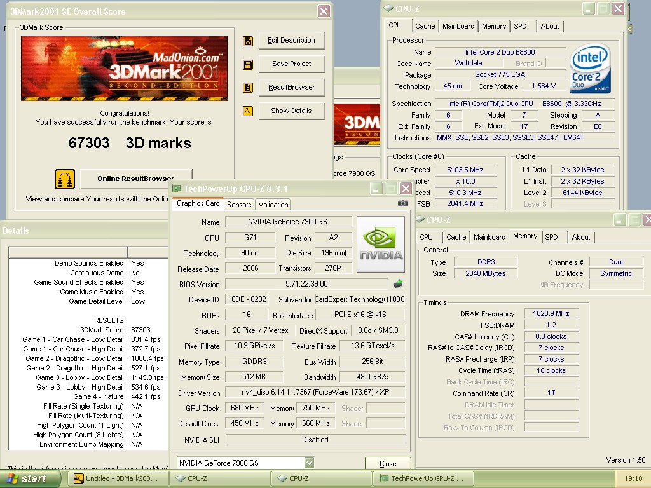Click the Intel Core 2 Duo logo

(x=590, y=69)
